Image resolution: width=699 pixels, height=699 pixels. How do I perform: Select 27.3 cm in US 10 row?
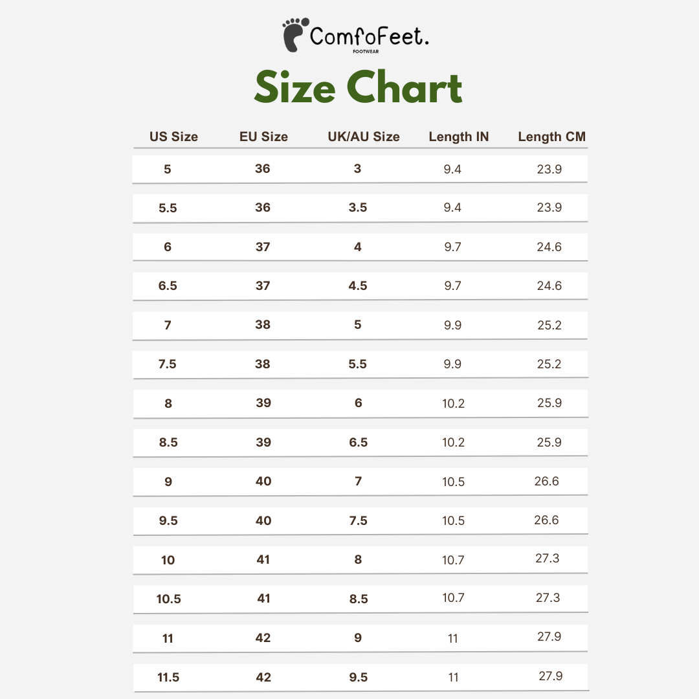click(548, 559)
